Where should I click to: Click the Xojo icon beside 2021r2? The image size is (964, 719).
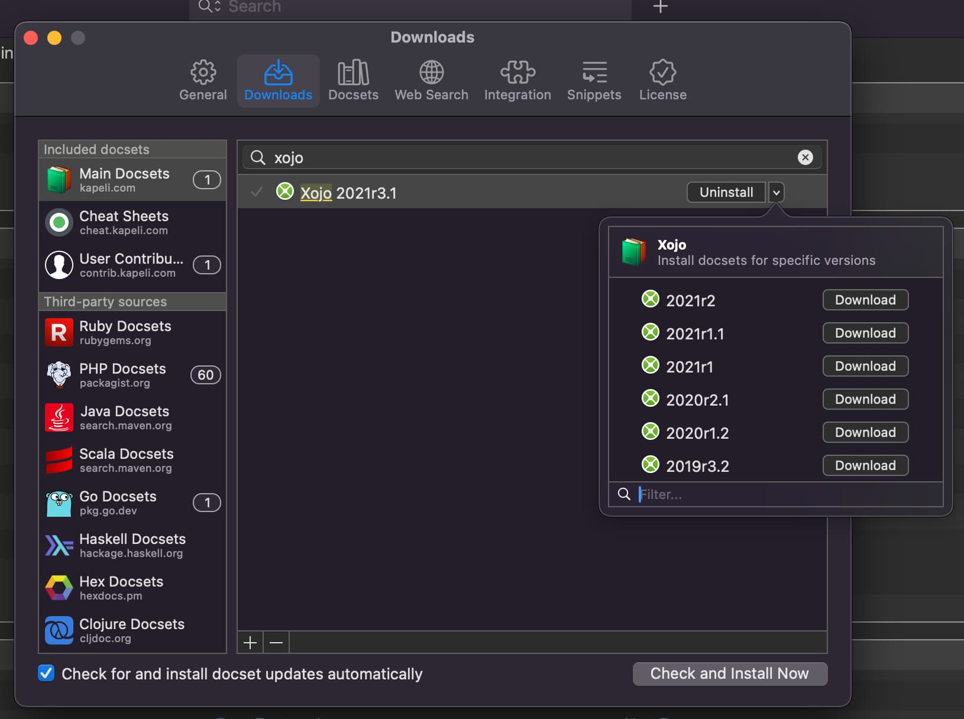tap(651, 299)
